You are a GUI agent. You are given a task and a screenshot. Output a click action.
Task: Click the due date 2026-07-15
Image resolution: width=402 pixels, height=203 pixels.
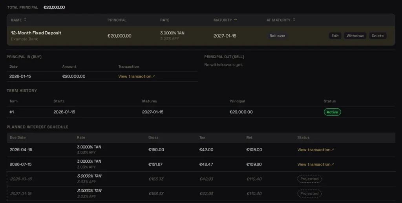(21, 164)
